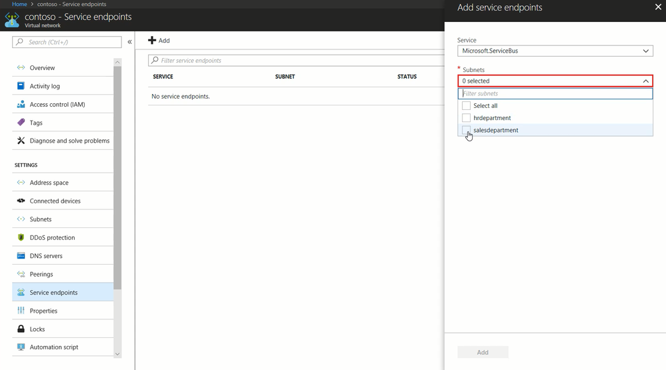Click Add text in the toolbar
Viewport: 666px width, 370px height.
click(164, 41)
